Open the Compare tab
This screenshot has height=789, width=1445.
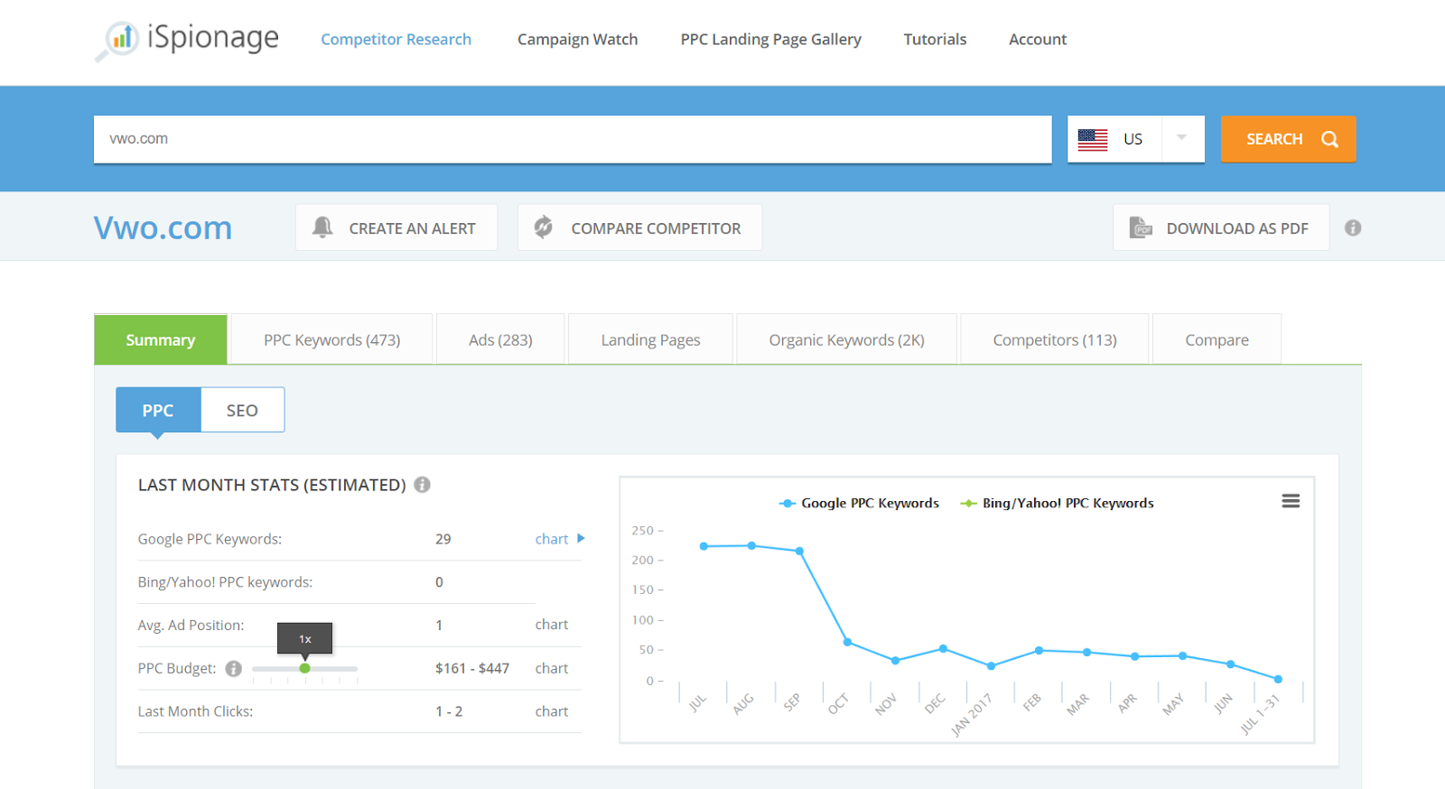1217,339
